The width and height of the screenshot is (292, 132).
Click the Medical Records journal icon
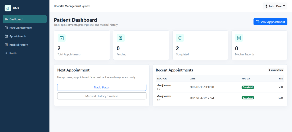pyautogui.click(x=239, y=38)
